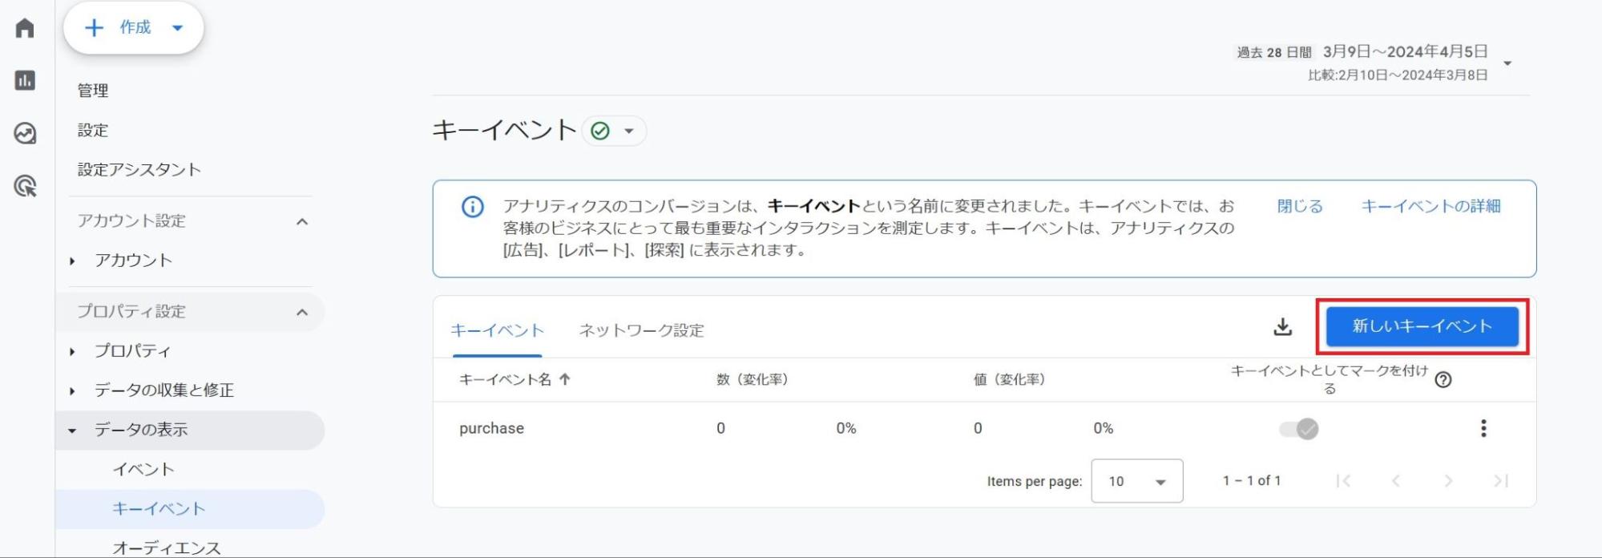Open the date range dropdown arrow
Image resolution: width=1602 pixels, height=558 pixels.
pos(1507,63)
